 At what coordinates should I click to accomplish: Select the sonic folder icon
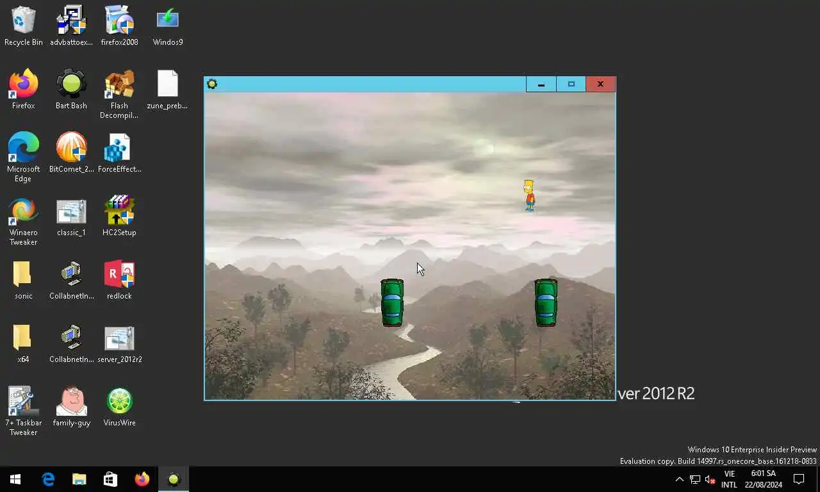click(x=23, y=279)
